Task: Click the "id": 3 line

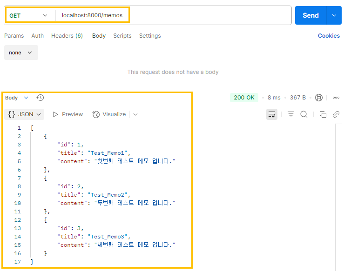Action: tap(70, 228)
